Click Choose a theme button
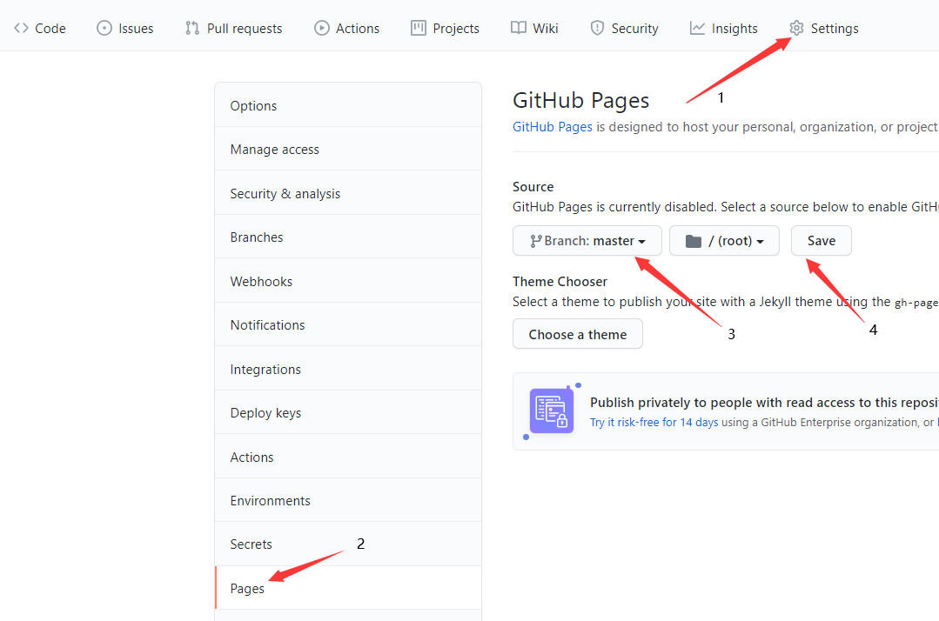 [x=578, y=334]
